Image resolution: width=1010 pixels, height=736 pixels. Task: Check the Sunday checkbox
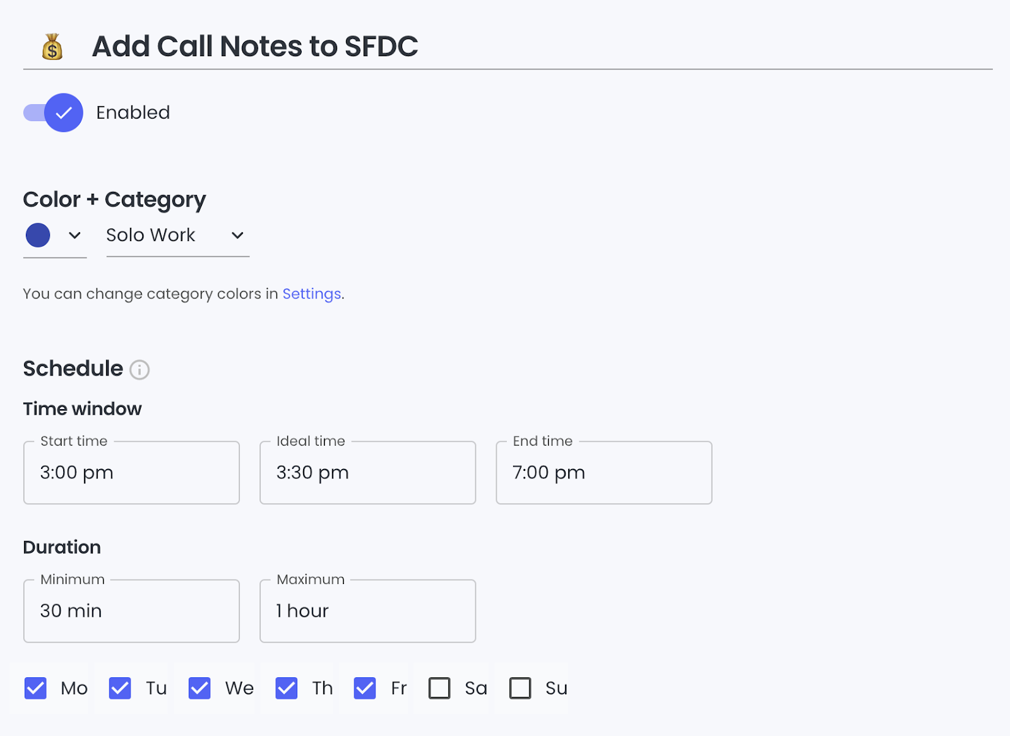point(520,688)
